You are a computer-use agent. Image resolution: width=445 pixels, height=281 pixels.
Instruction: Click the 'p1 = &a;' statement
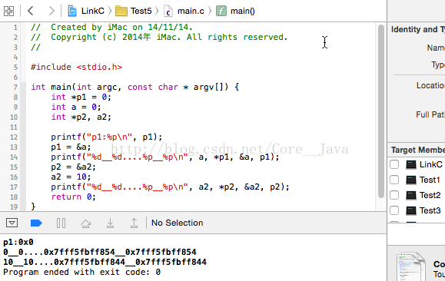[x=71, y=147]
